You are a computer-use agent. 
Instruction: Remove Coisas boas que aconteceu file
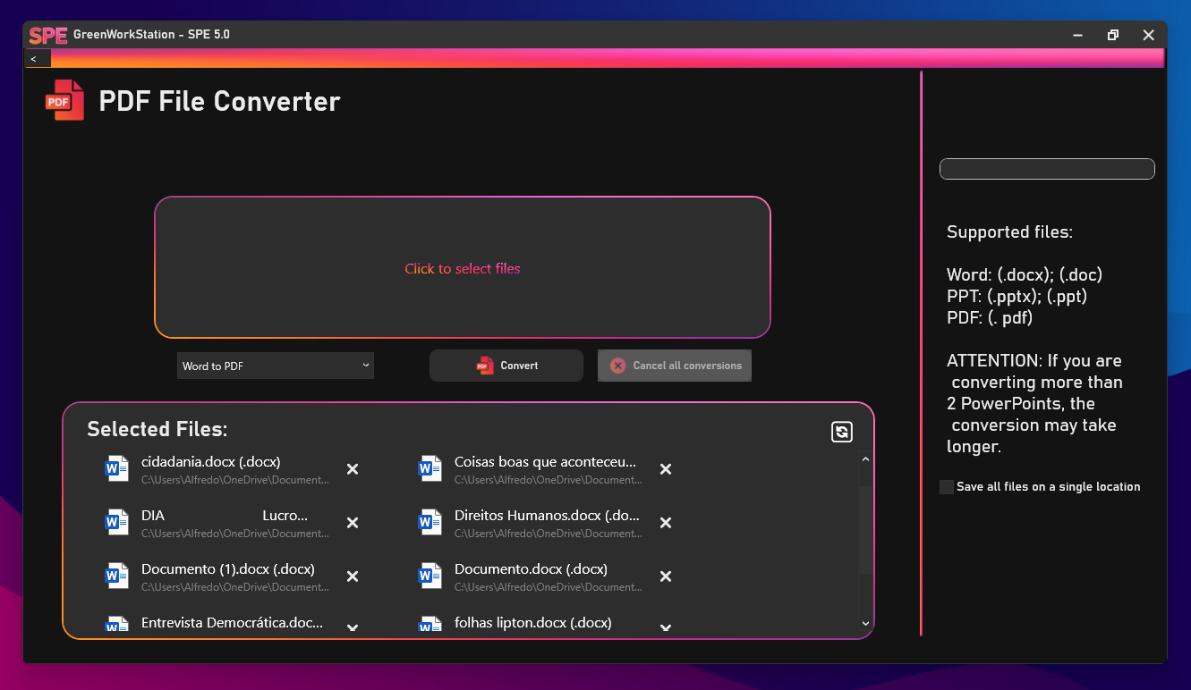click(666, 469)
